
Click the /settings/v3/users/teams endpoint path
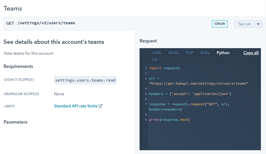tap(46, 23)
